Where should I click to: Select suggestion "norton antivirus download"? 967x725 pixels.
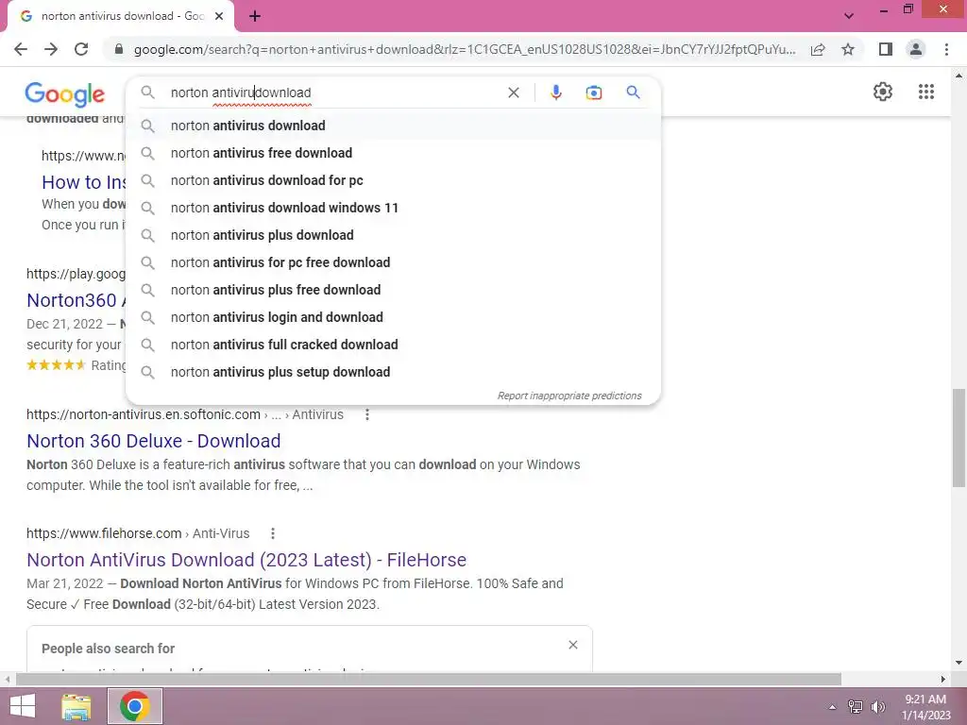tap(394, 126)
